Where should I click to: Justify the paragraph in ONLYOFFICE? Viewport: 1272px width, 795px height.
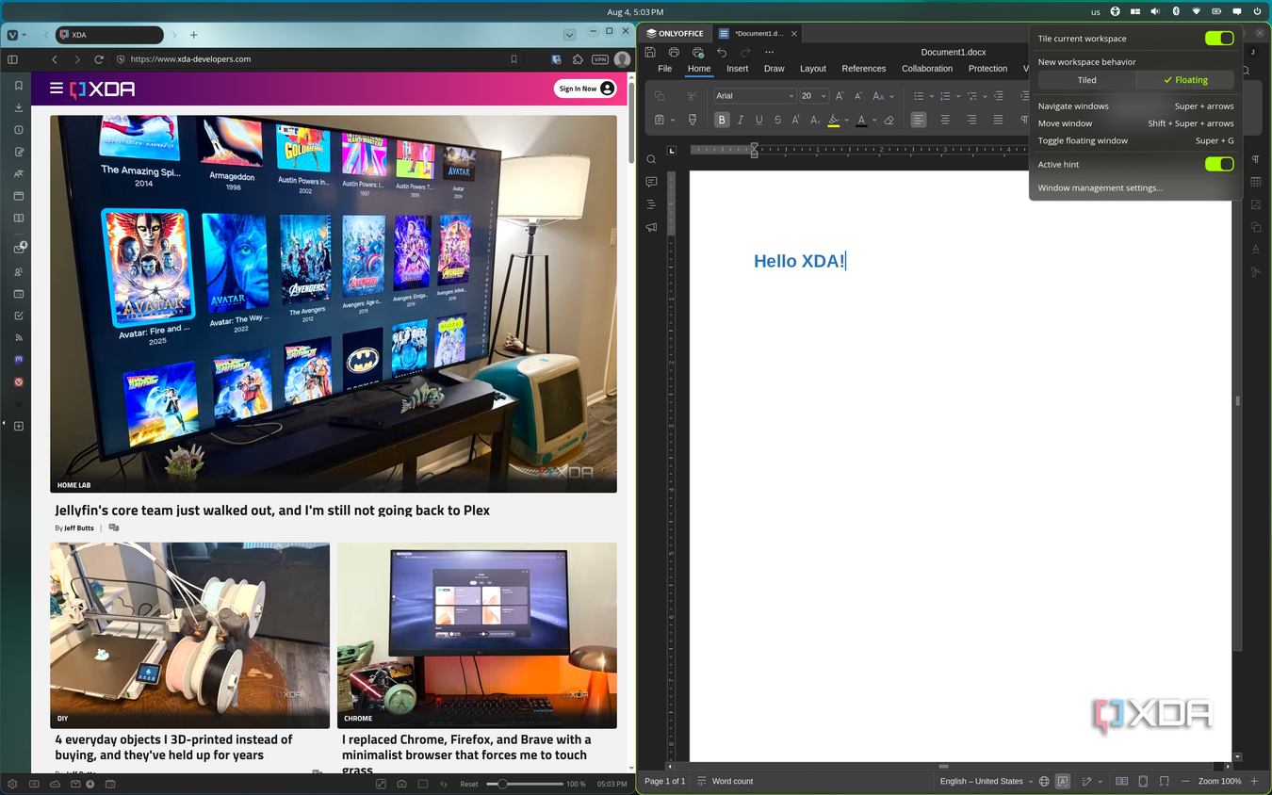pos(998,120)
